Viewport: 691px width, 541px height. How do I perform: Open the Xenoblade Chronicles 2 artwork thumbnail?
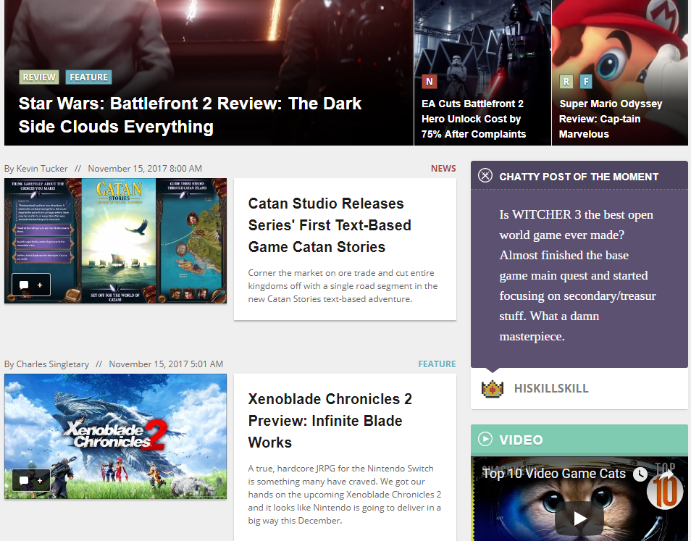pyautogui.click(x=115, y=437)
